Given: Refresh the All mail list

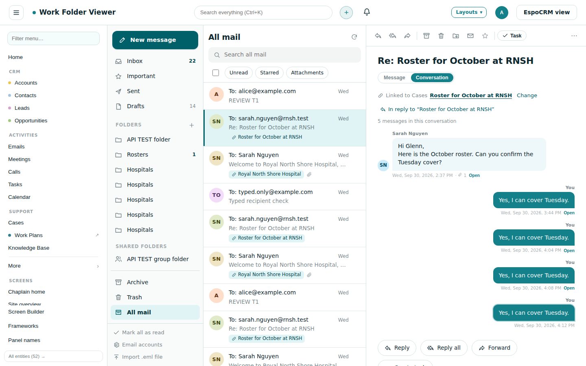Looking at the screenshot, I should [x=354, y=37].
